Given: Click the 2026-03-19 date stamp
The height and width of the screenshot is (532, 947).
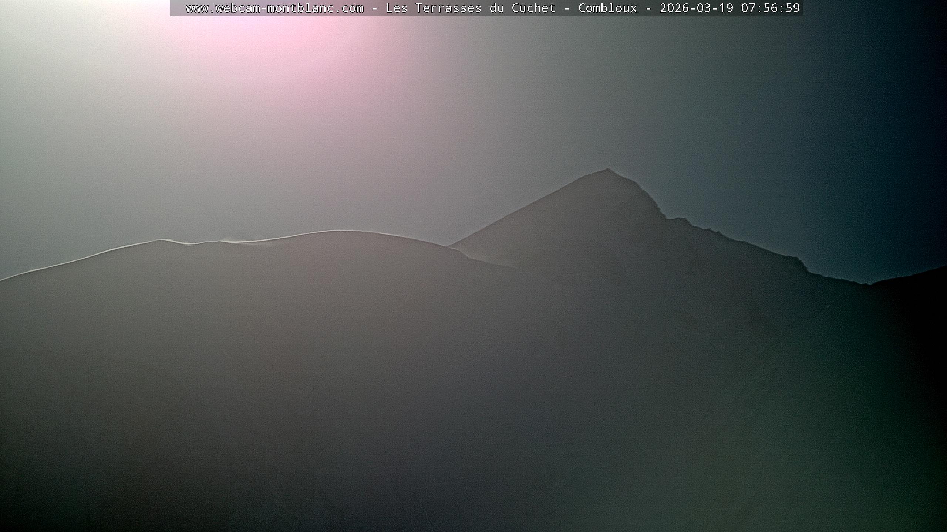Looking at the screenshot, I should [696, 8].
